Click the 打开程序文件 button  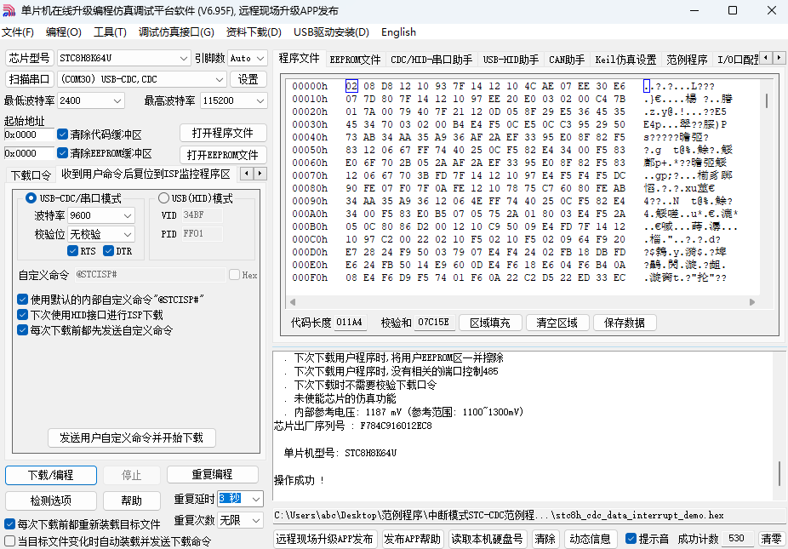223,134
